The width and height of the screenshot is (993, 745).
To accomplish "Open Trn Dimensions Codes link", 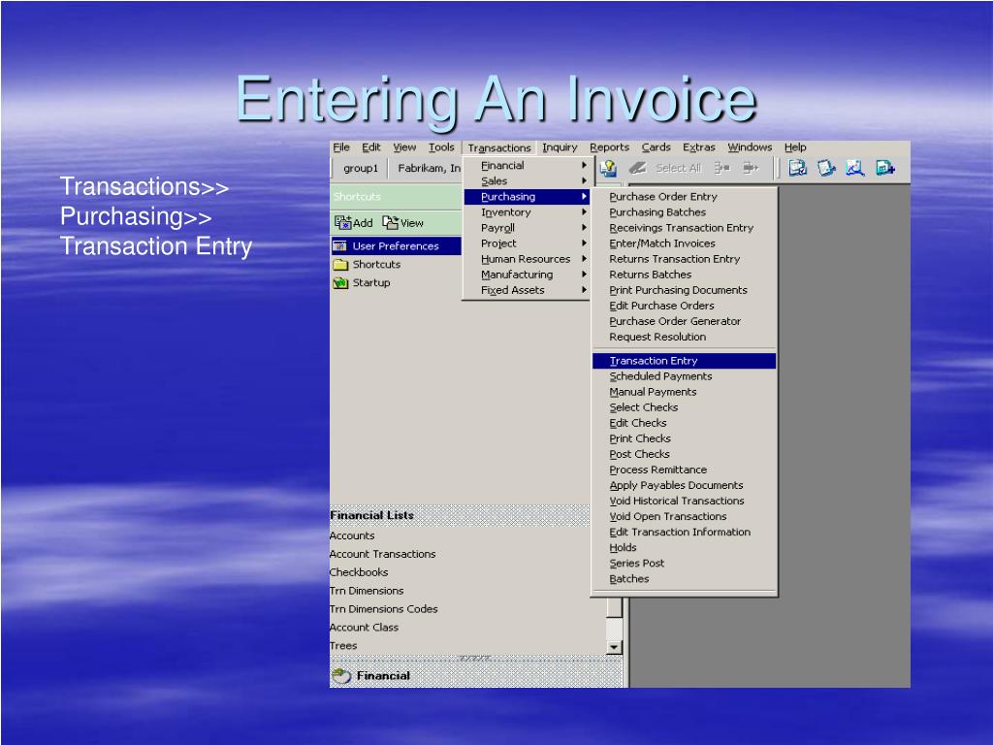I will (384, 609).
